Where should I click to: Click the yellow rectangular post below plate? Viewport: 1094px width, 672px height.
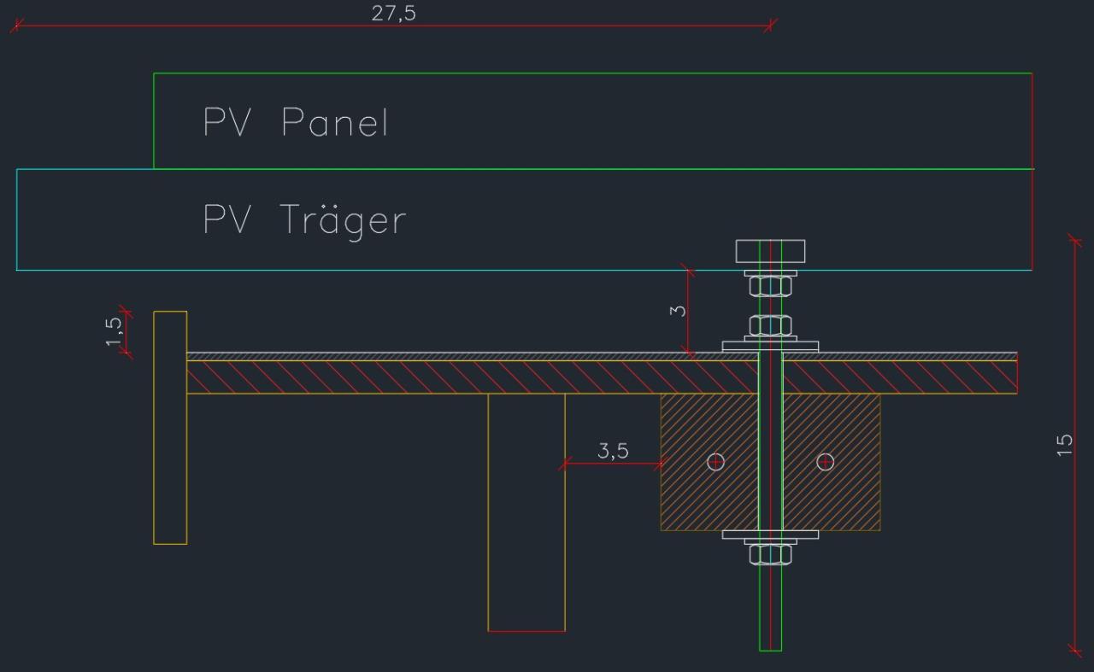tap(526, 512)
